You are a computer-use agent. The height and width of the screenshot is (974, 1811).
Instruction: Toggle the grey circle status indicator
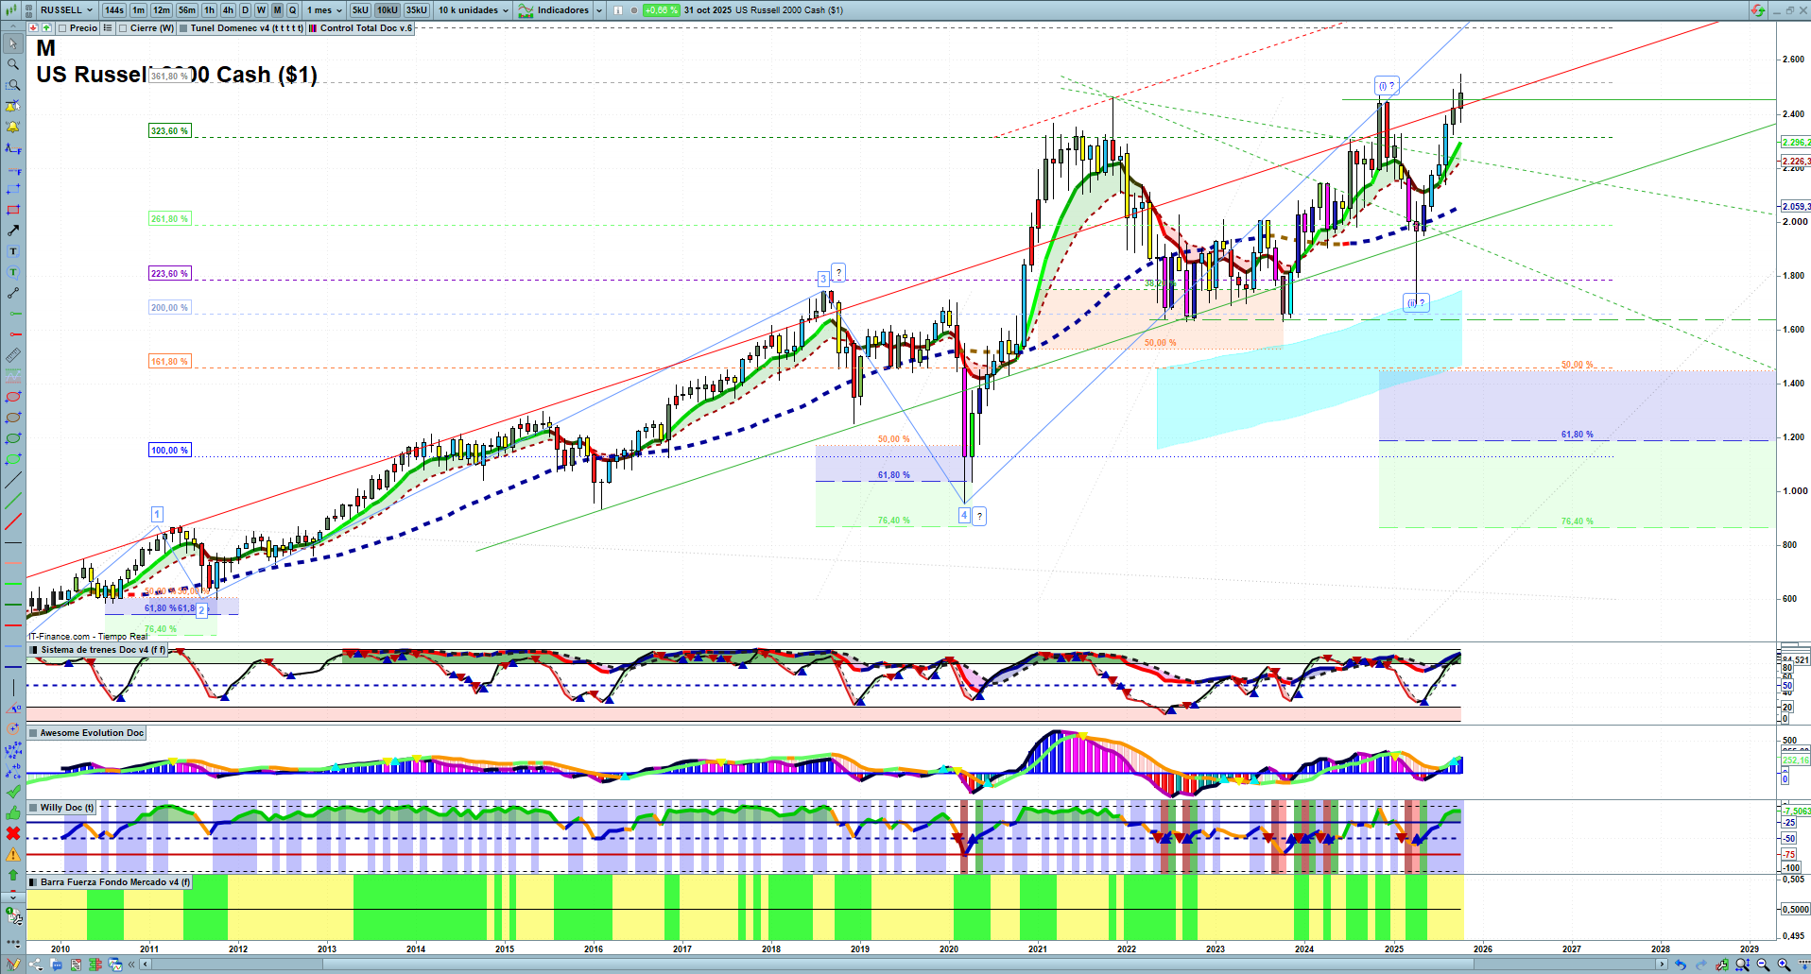[x=634, y=10]
